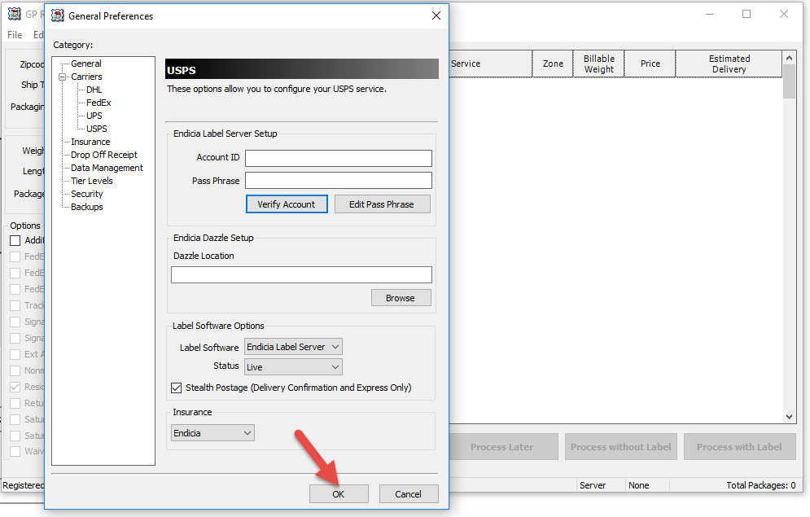Open the Drop Off Receipt category
Screen dimensions: 810x517
tap(104, 155)
